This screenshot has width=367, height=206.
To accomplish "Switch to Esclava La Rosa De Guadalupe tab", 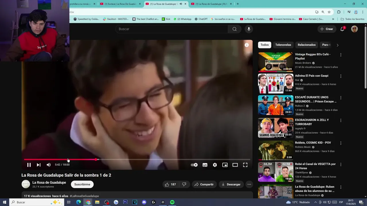I will click(x=120, y=4).
